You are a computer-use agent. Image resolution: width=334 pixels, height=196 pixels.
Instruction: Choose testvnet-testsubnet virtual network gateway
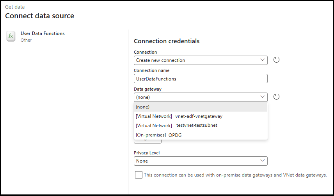pyautogui.click(x=201, y=126)
